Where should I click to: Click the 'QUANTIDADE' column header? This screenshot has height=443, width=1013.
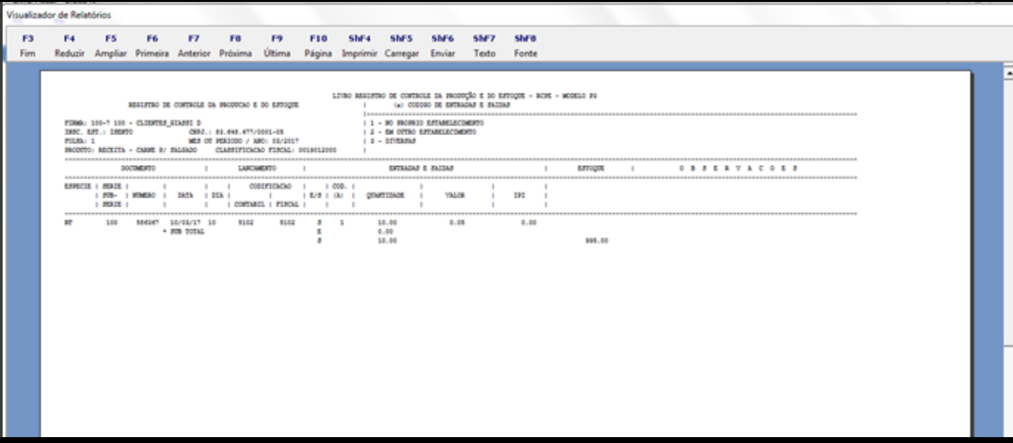tap(386, 195)
